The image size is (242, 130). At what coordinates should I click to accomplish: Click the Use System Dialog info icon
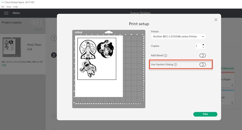[x=176, y=65]
